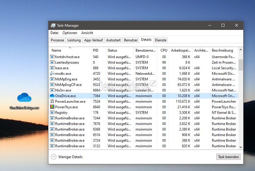
Task: Switch to the Autostart tab
Action: point(113,40)
